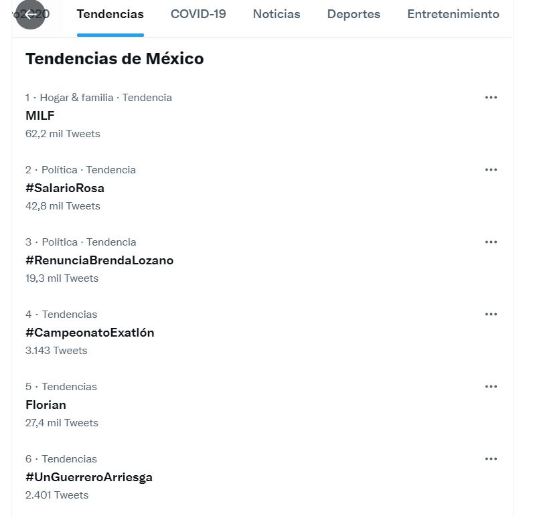
Task: Open more options for MILF trend
Action: coord(491,98)
